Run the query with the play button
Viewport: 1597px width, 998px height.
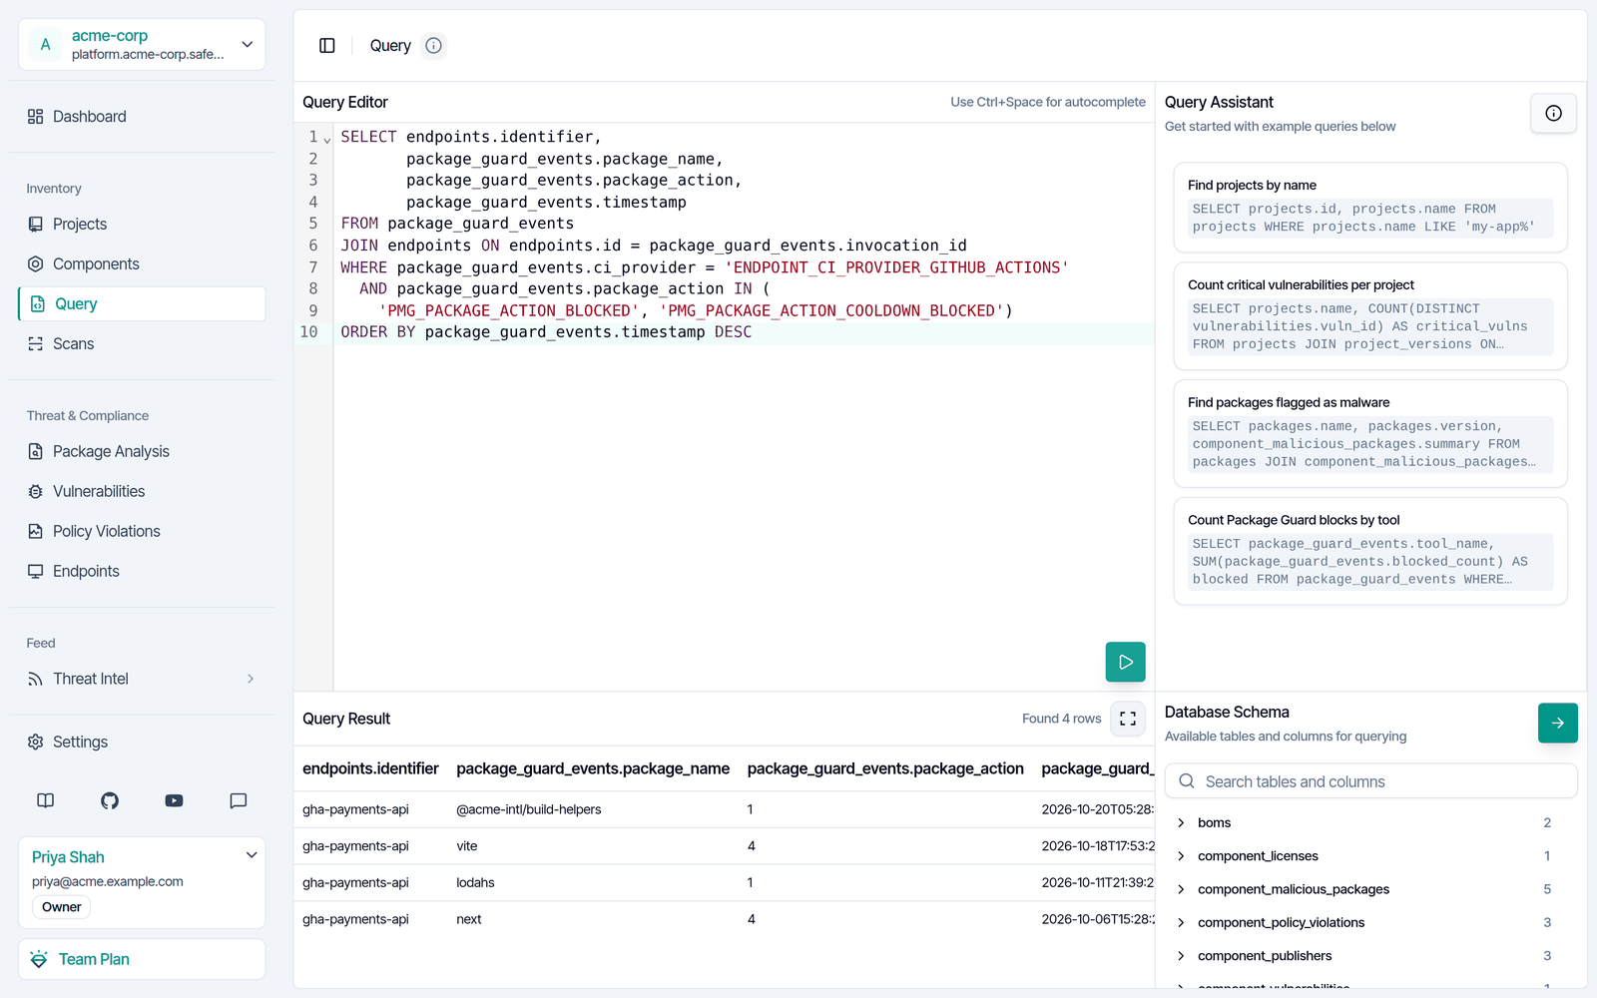coord(1125,662)
